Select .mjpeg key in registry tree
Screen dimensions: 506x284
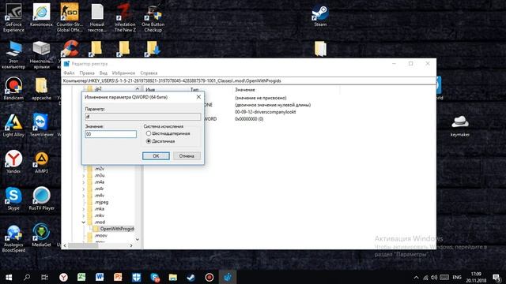tap(101, 202)
